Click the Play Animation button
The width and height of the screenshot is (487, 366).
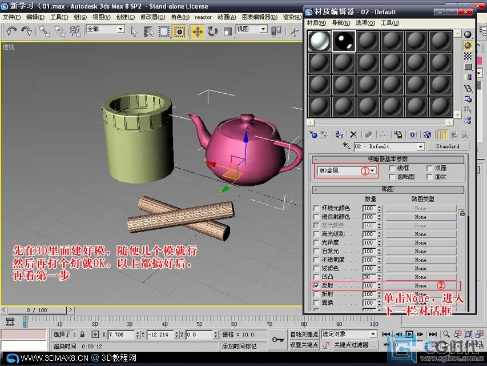pos(409,334)
